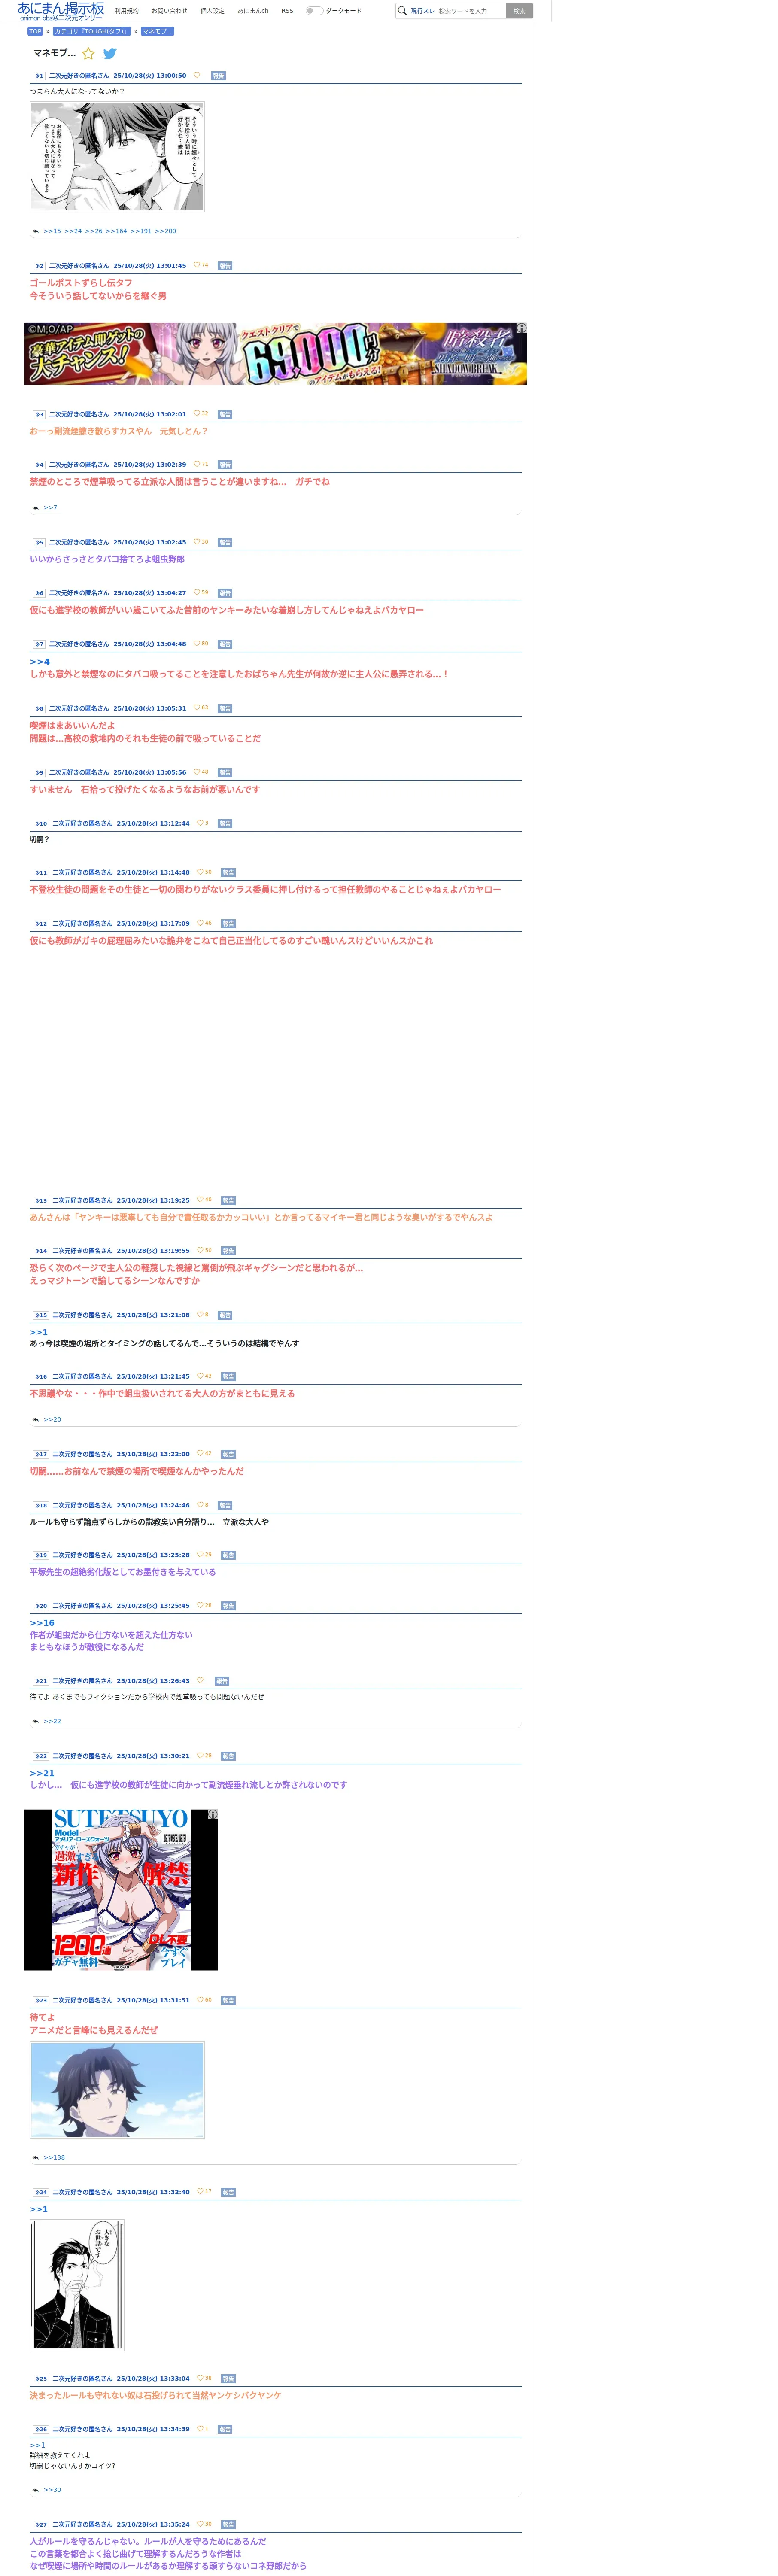Screen dimensions: 778x2576
Task: Click the heart icon on post 14
Action: (200, 1250)
